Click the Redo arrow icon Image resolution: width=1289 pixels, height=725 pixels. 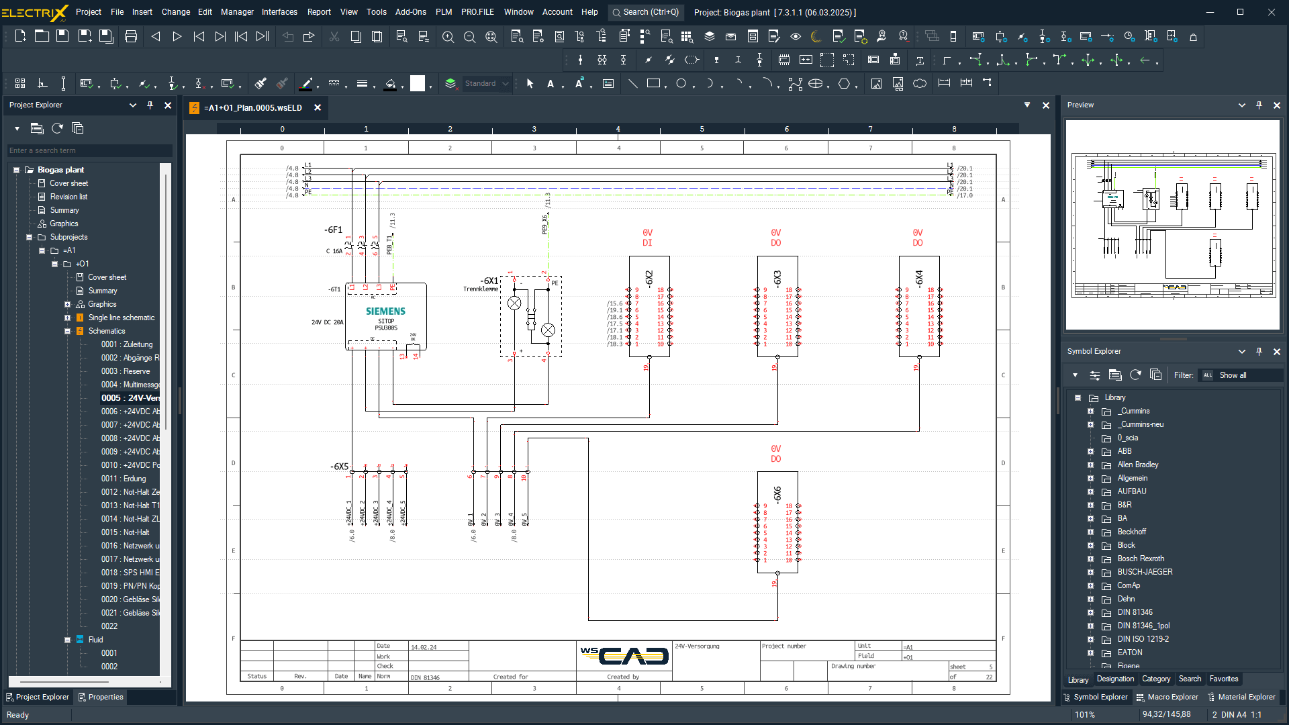click(x=309, y=36)
